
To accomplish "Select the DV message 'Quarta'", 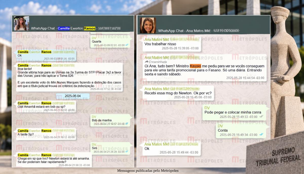I will pyautogui.click(x=110, y=41).
